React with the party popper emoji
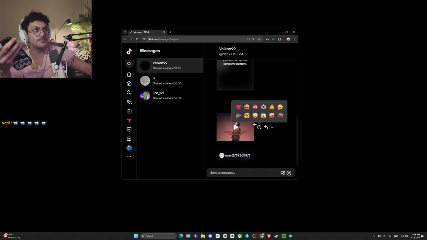Image resolution: width=427 pixels, height=240 pixels. 238,115
